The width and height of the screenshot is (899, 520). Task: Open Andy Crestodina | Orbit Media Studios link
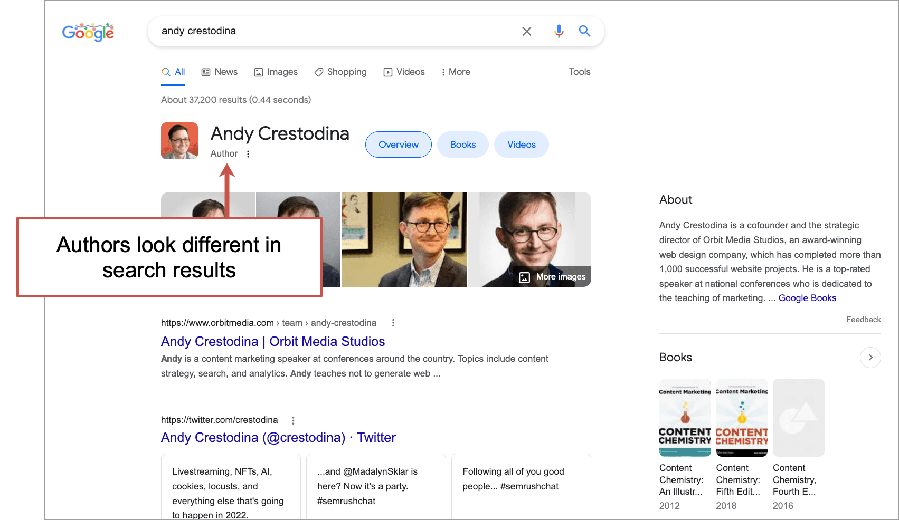273,342
